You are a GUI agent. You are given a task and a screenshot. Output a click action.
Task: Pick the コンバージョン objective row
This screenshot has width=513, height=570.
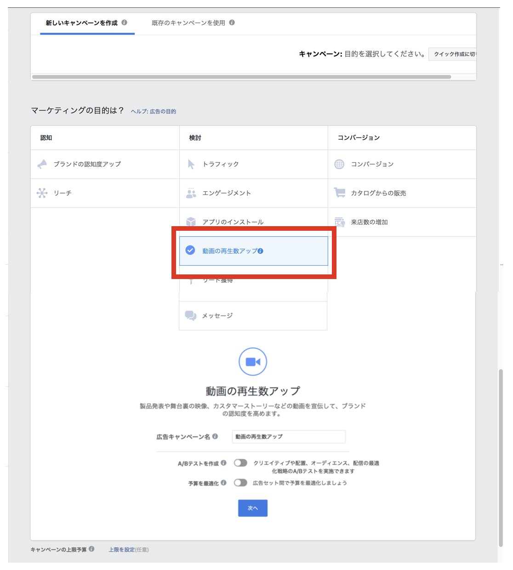pyautogui.click(x=402, y=164)
